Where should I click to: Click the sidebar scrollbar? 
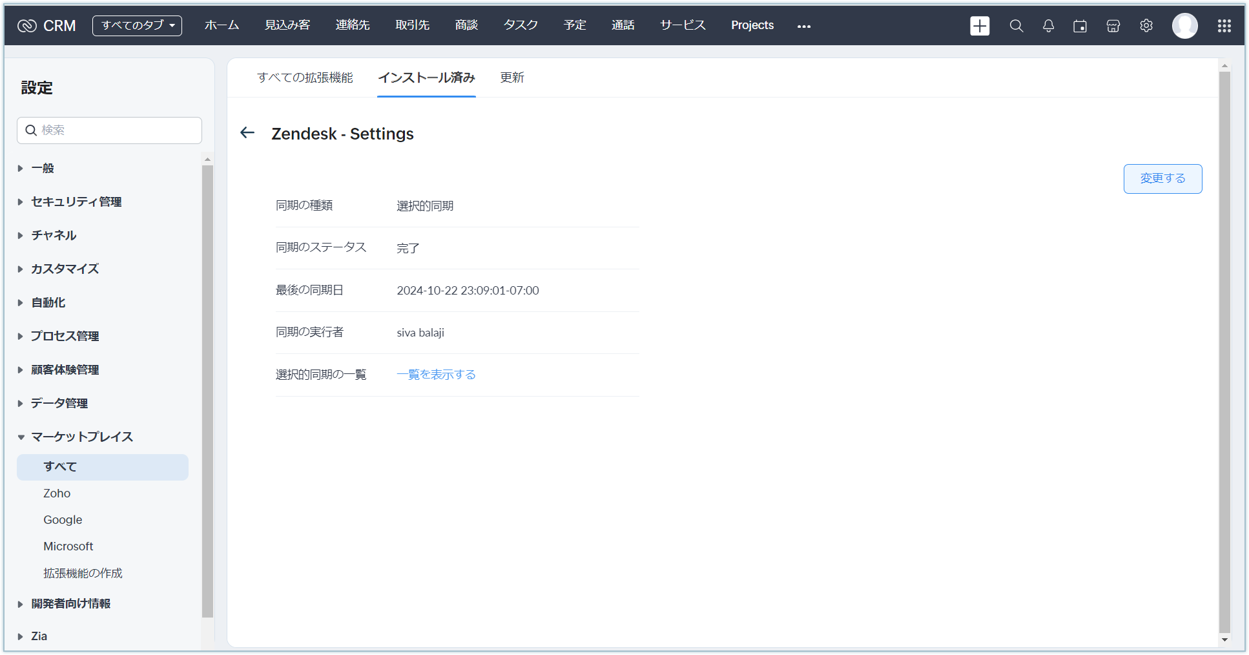(x=207, y=391)
